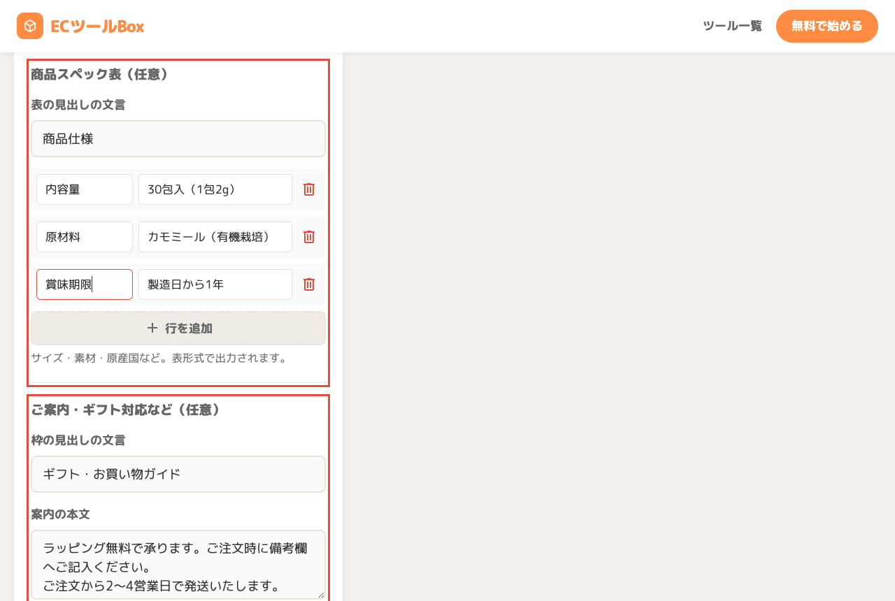
Task: Edit the カモミール（有機栽培） value field
Action: click(215, 237)
